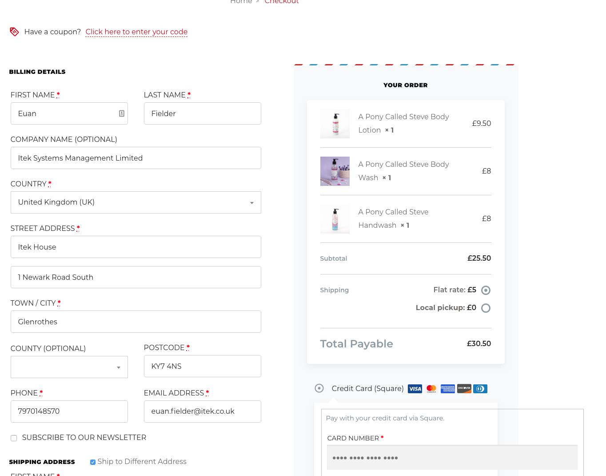
Task: Open the Handwash product thumbnail
Action: pyautogui.click(x=335, y=219)
